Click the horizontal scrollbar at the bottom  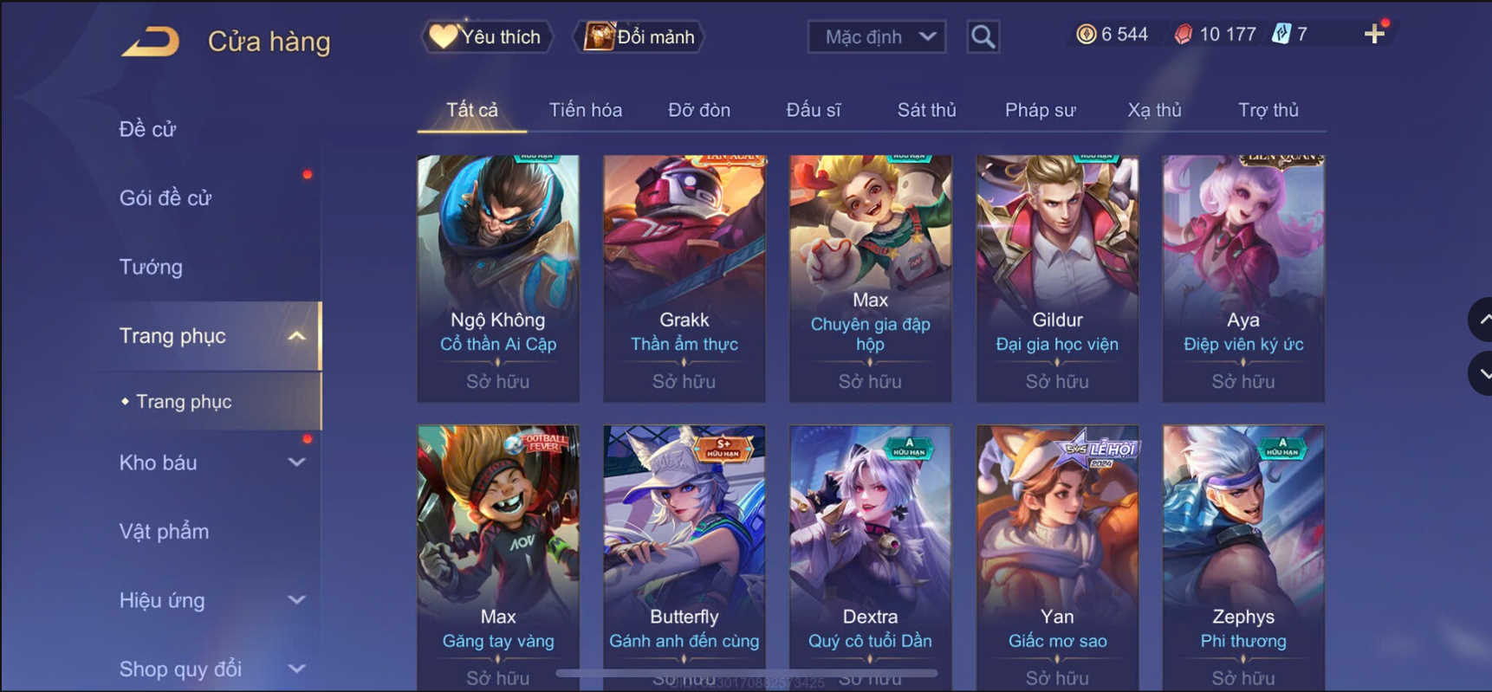tap(747, 672)
